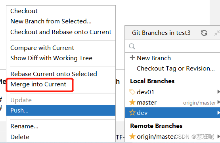
Task: Toggle the outline star favorite on dev
Action: click(x=132, y=112)
